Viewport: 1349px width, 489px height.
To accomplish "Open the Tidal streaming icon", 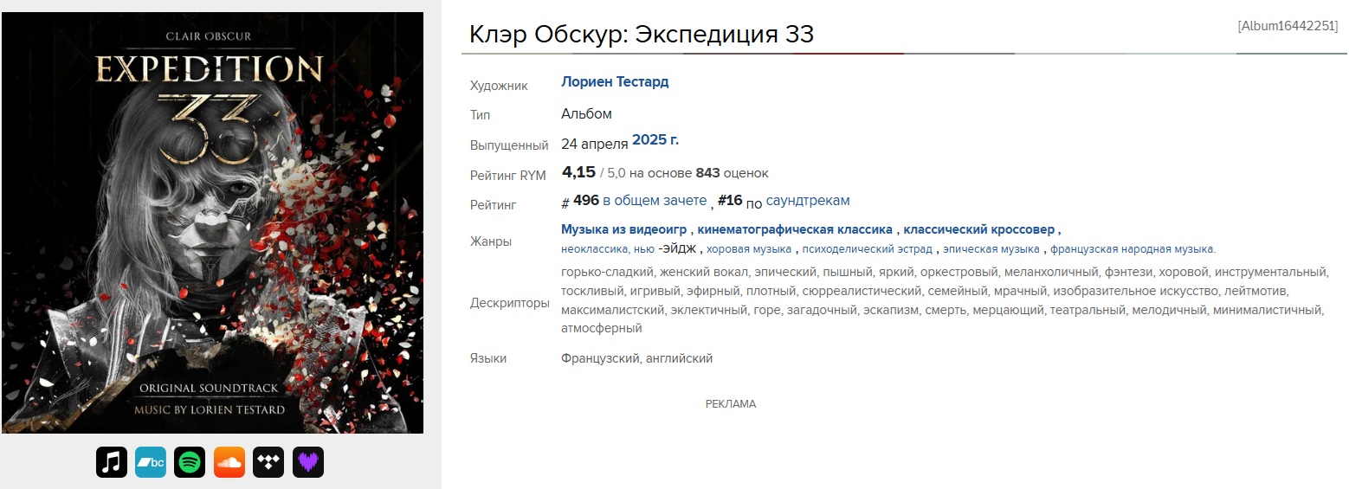I will click(x=268, y=462).
